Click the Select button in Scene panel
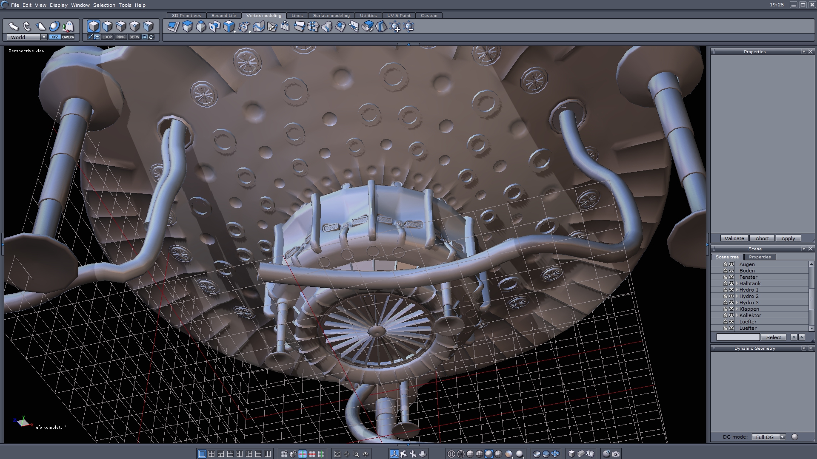Image resolution: width=817 pixels, height=459 pixels. (x=774, y=337)
